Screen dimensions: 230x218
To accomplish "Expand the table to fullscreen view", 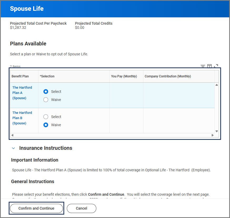I will click(216, 66).
